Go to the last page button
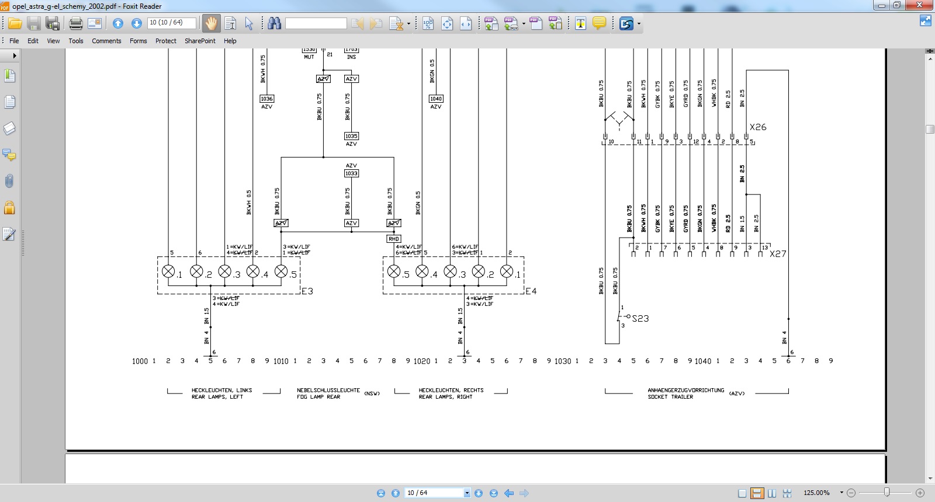This screenshot has height=502, width=935. (494, 493)
